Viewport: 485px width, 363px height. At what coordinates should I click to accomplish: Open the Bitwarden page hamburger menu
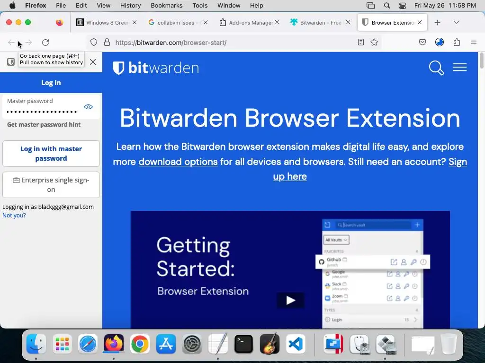coord(459,67)
